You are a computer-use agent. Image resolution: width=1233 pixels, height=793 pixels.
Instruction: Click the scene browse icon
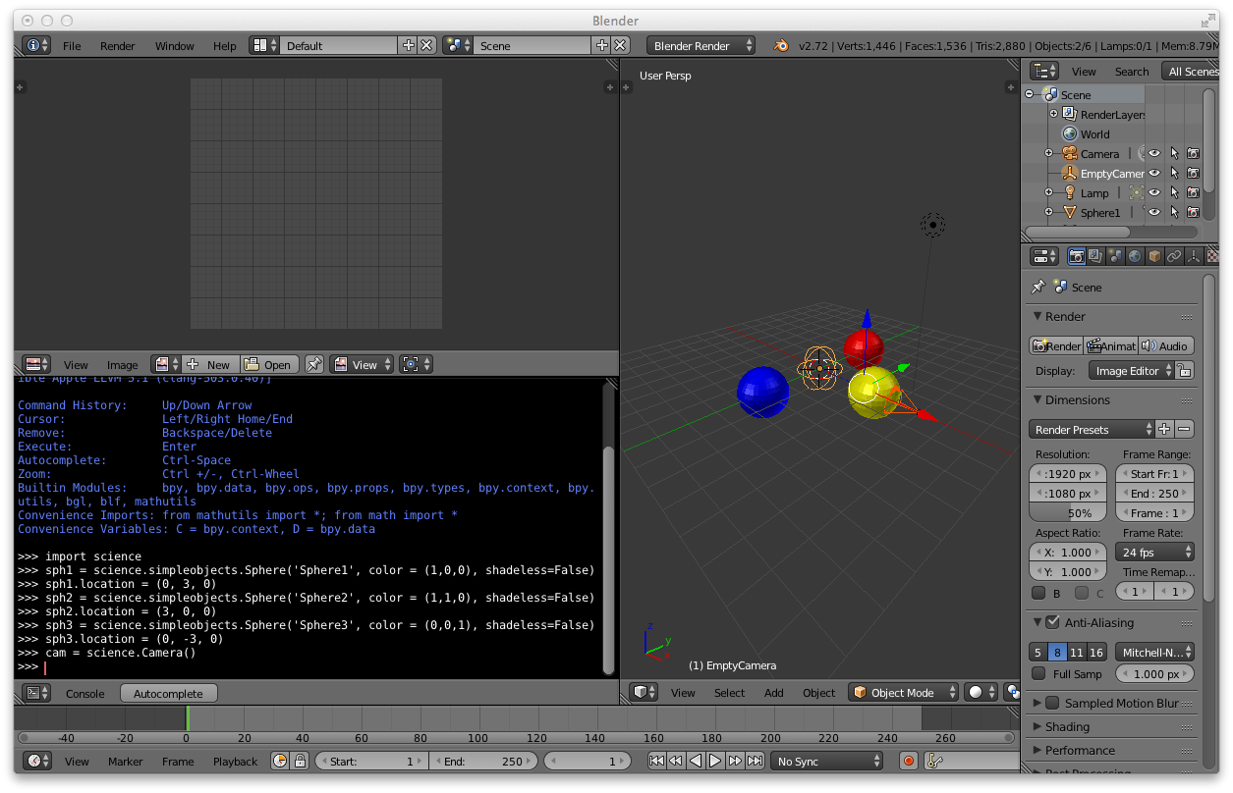458,45
